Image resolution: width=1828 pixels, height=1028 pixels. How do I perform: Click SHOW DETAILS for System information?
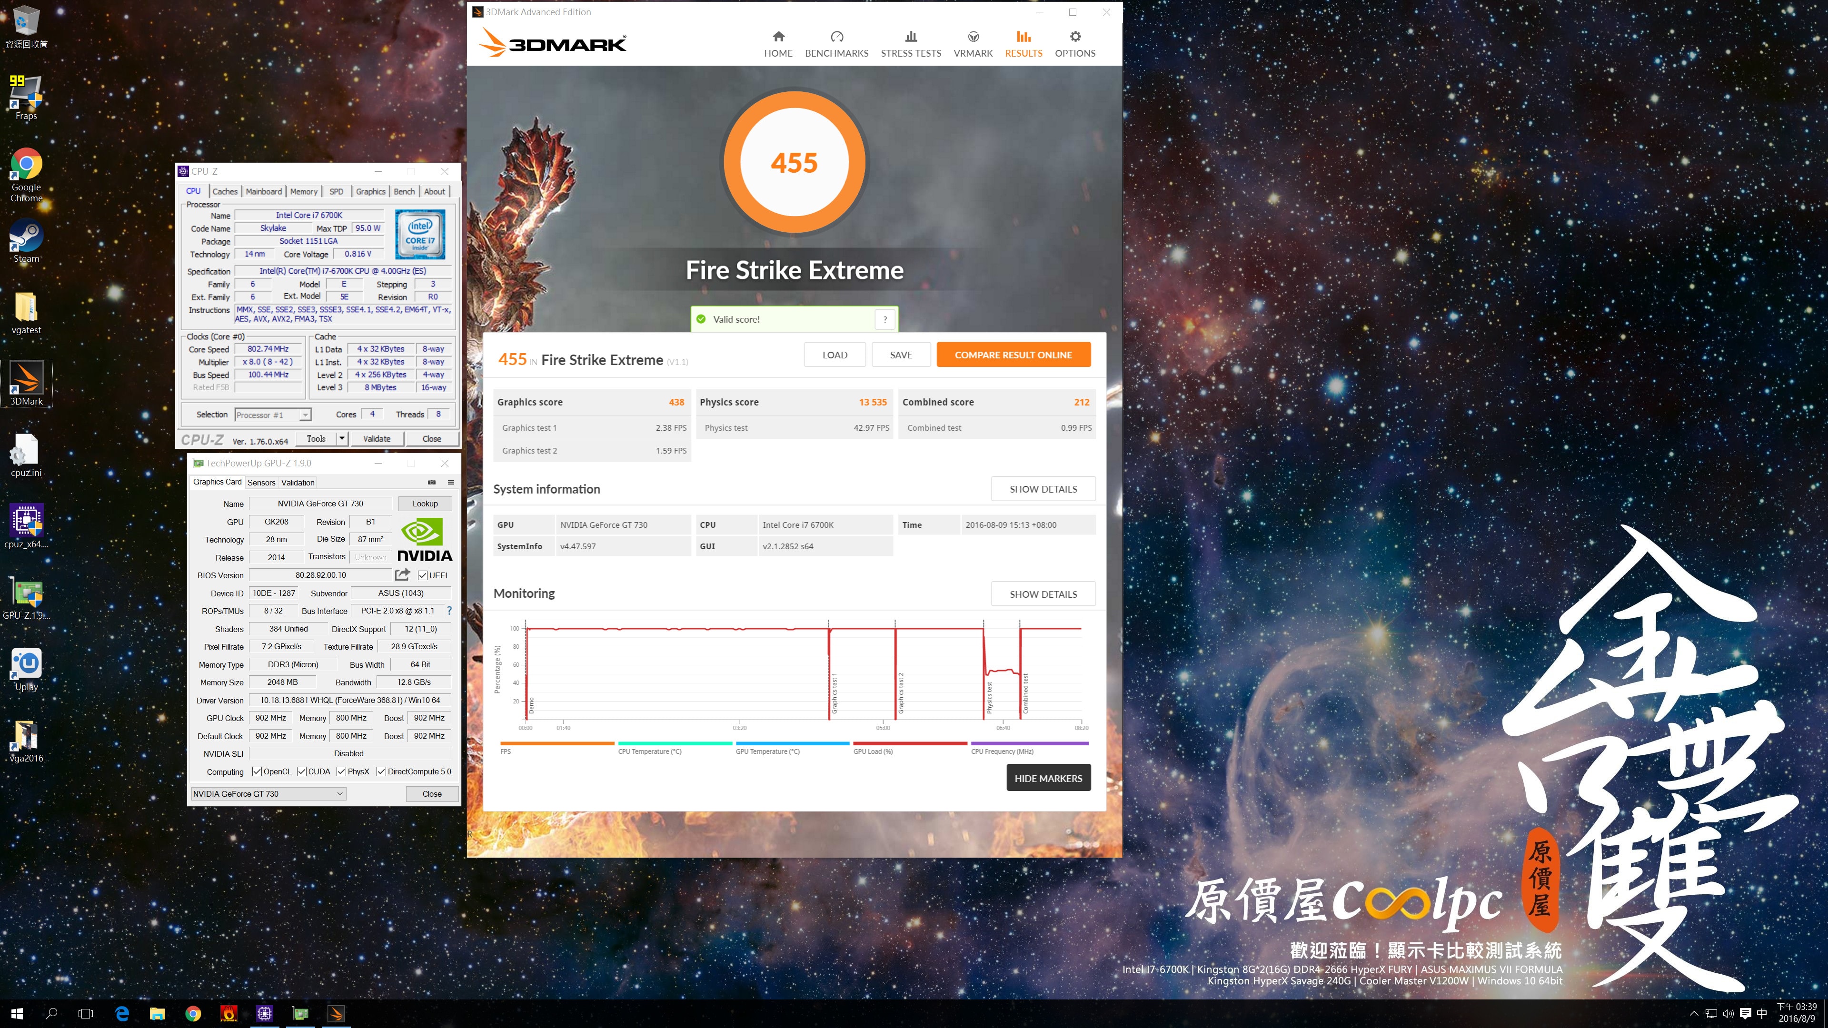(1043, 489)
